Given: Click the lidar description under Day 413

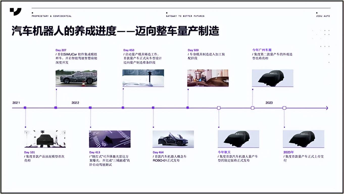Looking at the screenshot, I should (x=110, y=161).
